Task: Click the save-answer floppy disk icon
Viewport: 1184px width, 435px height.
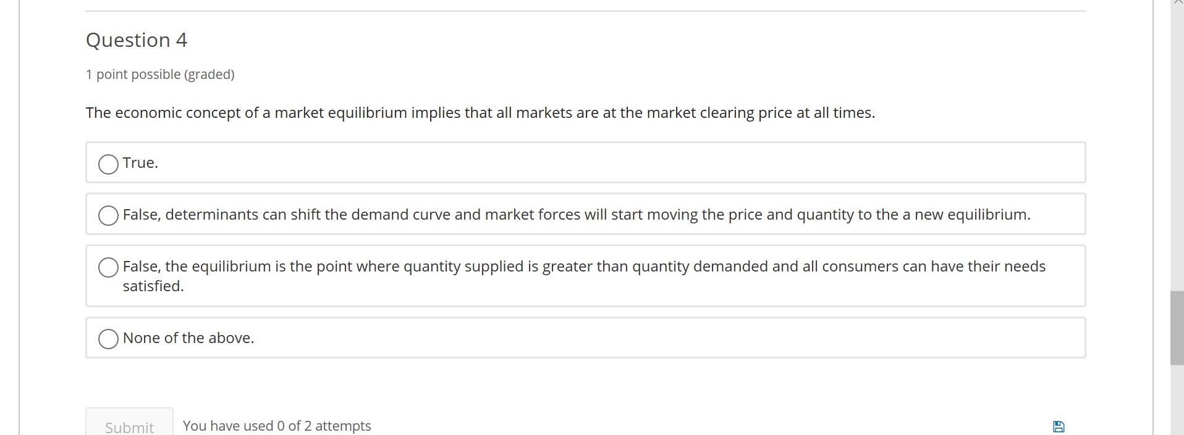Action: [x=1059, y=426]
